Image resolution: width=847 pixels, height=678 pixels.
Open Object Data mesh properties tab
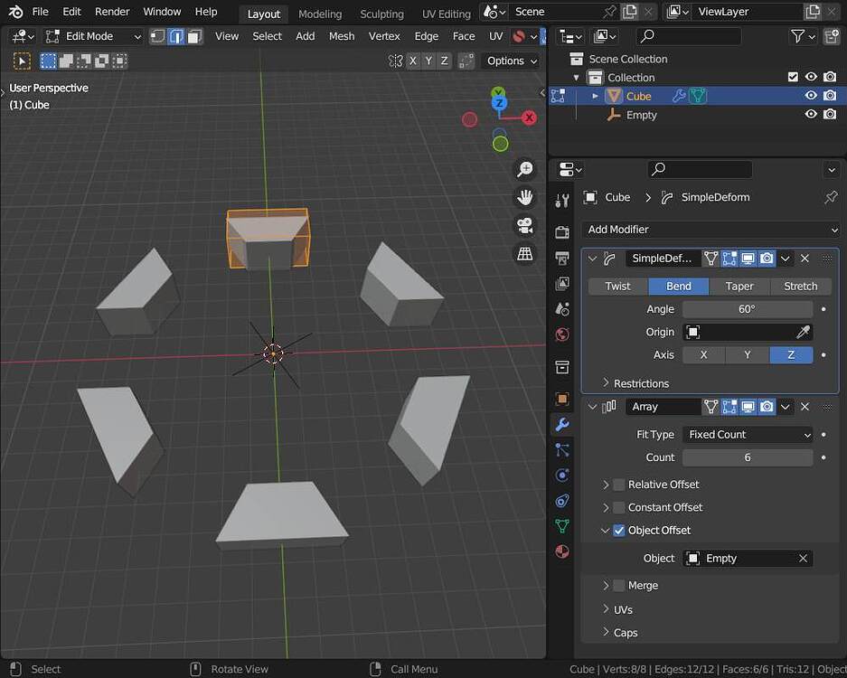[561, 526]
